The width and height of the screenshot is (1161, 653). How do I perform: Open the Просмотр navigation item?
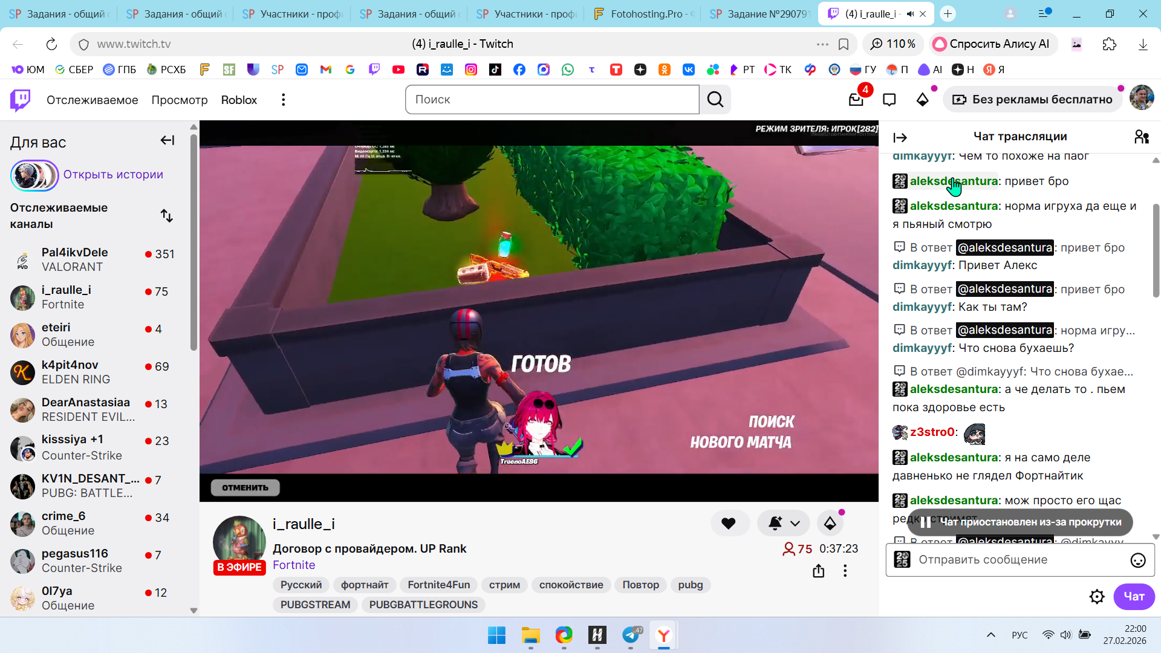coord(179,100)
